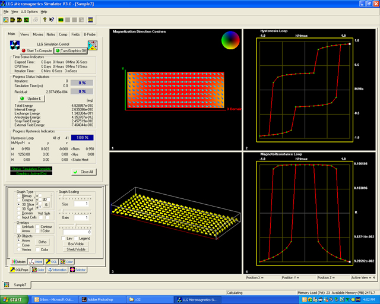The width and height of the screenshot is (380, 304).
Task: Switch to the B-Probe tab
Action: [x=90, y=34]
